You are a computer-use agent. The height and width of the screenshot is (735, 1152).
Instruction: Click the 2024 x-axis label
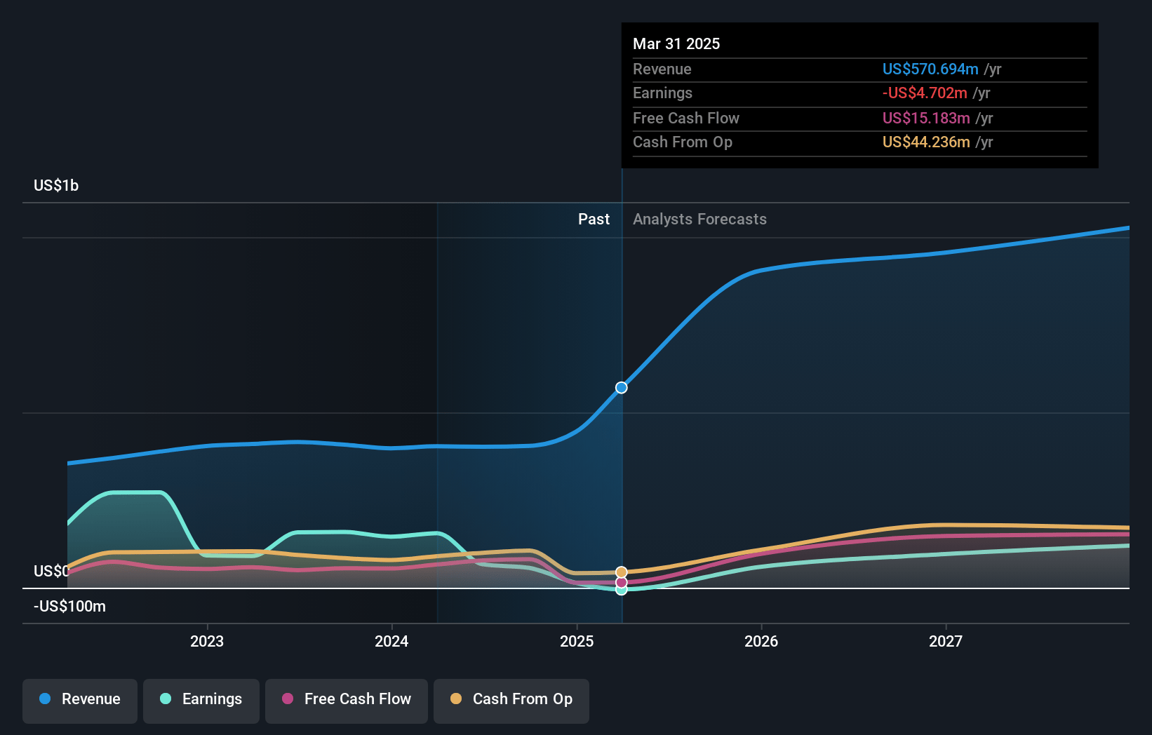[x=391, y=641]
